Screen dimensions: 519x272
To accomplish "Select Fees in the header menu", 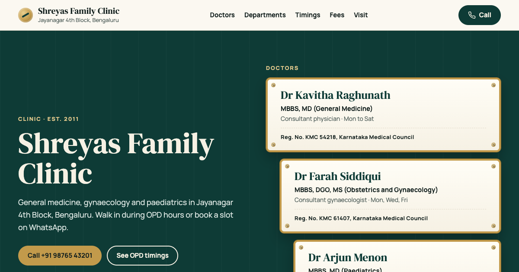I will [337, 15].
